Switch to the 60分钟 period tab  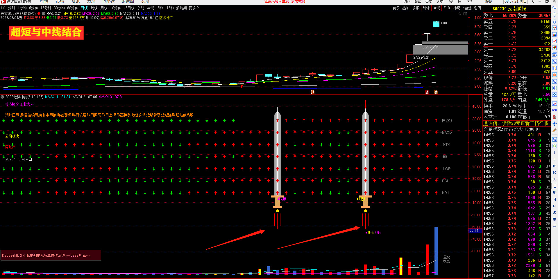click(x=73, y=8)
